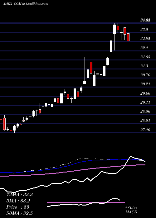
Task: Click the <<Live MACD label
Action: [x=131, y=210]
